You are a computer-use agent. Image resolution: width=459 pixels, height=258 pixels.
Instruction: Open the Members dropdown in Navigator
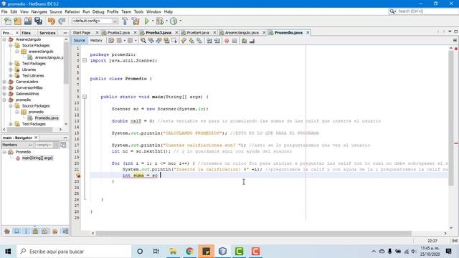point(17,145)
